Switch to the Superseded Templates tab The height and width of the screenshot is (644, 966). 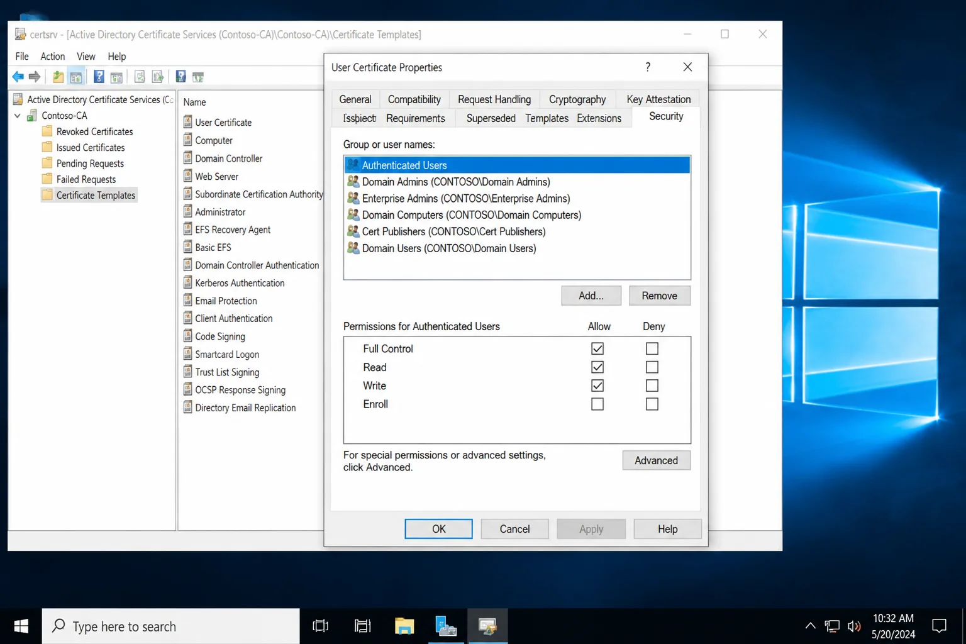(518, 118)
